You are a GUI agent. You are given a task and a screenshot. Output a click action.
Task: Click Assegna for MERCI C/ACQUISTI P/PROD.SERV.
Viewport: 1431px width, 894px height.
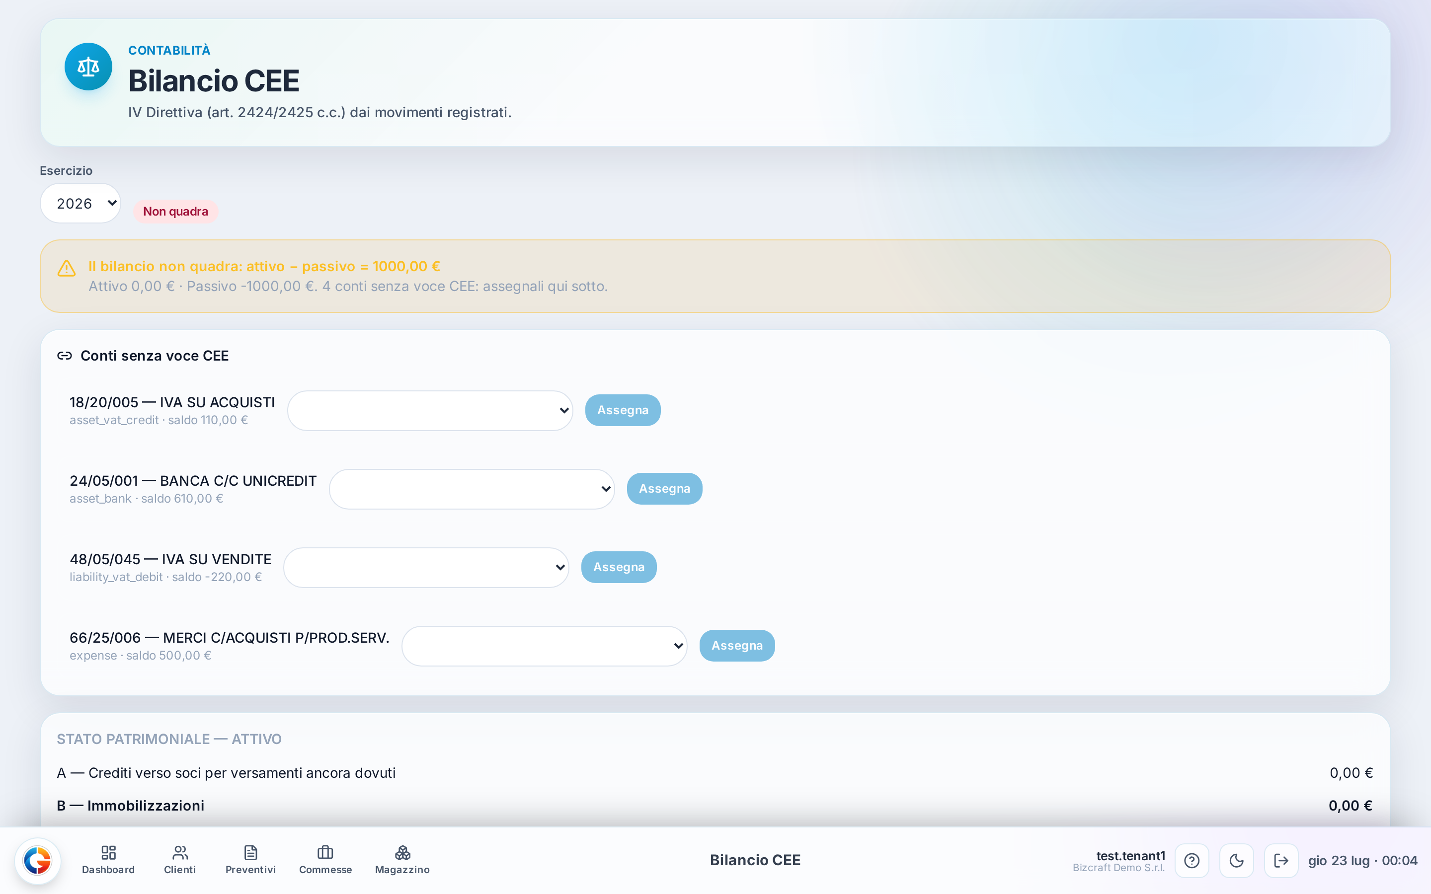pos(737,646)
